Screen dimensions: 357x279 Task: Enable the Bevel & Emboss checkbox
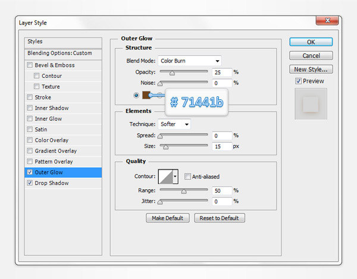click(x=30, y=65)
